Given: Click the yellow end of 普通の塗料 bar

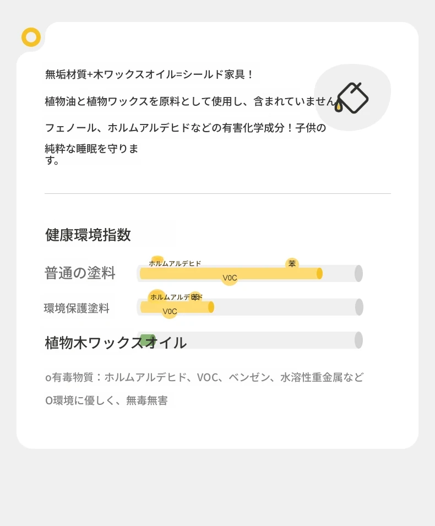Looking at the screenshot, I should (319, 273).
